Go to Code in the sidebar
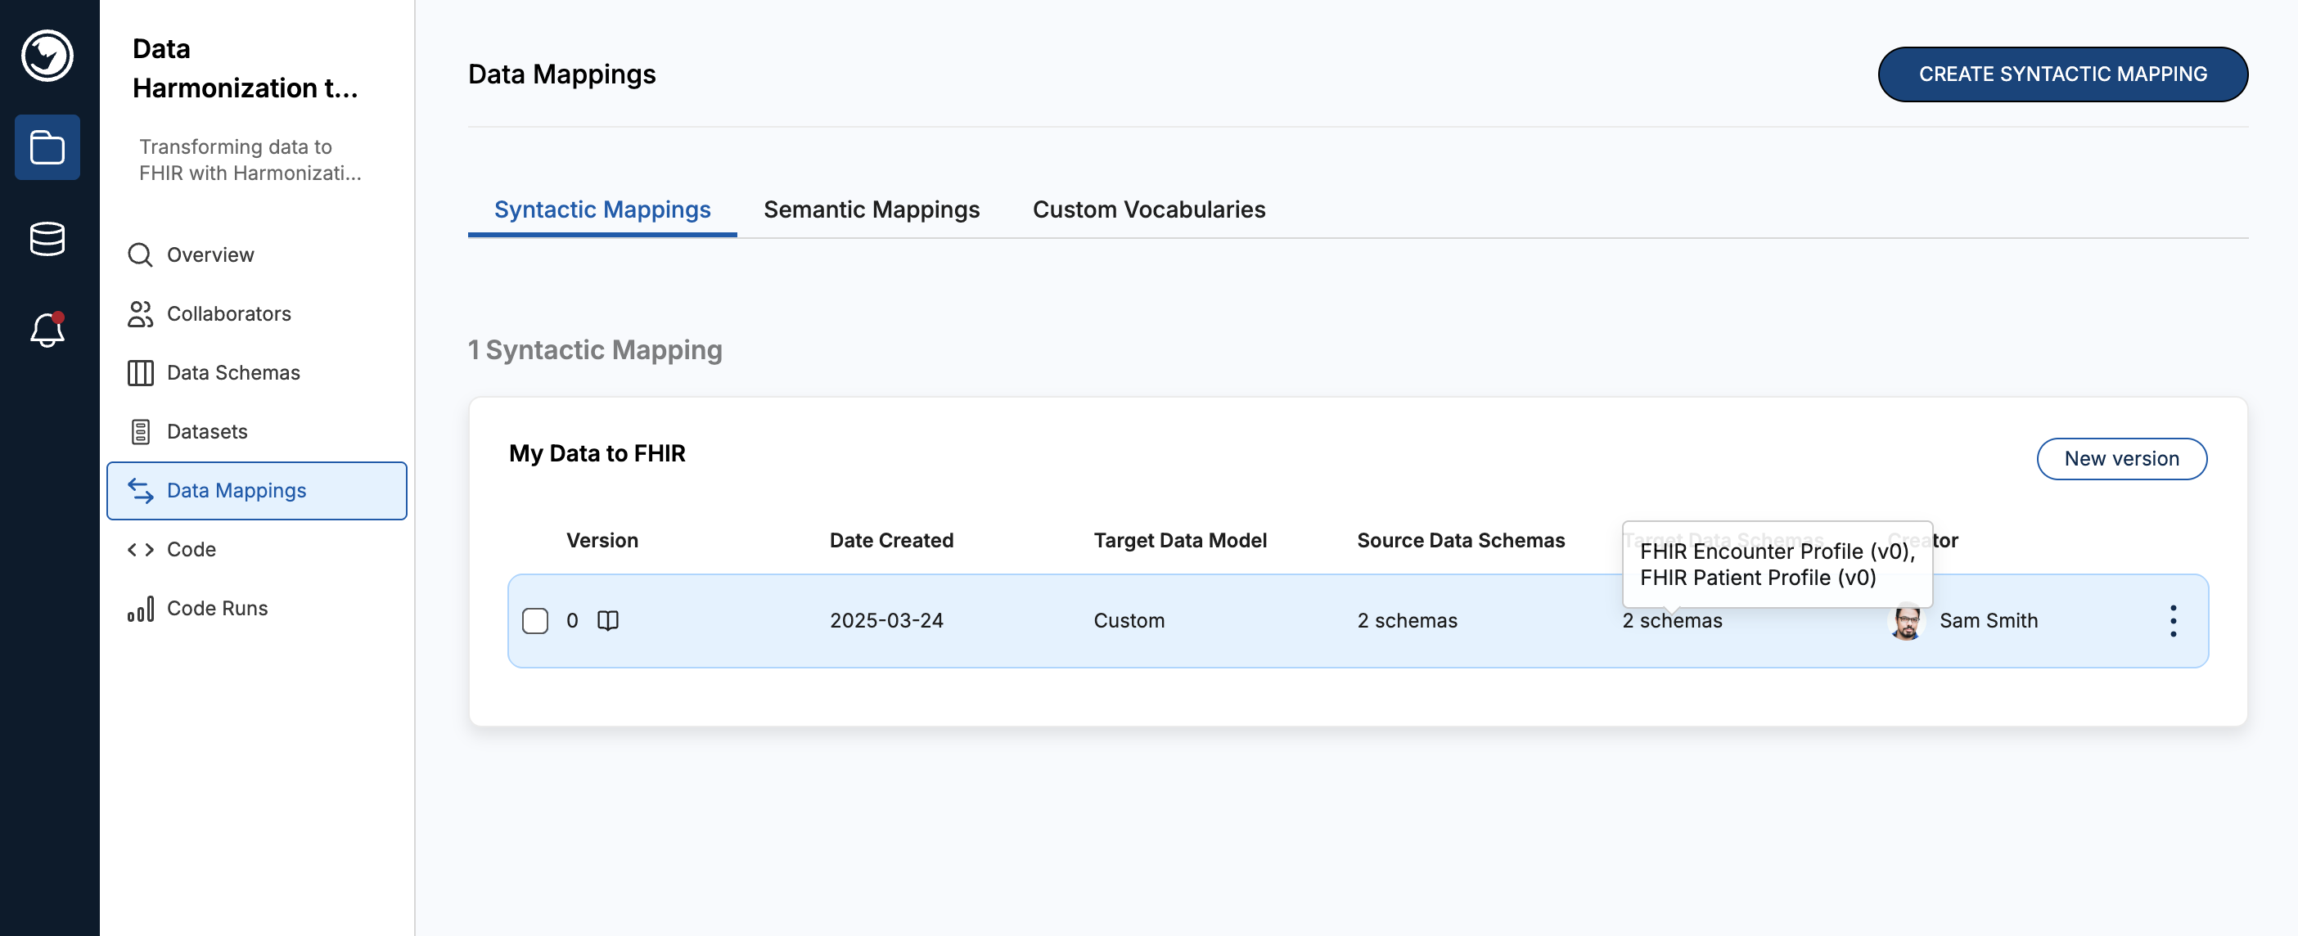The image size is (2298, 936). click(x=257, y=550)
